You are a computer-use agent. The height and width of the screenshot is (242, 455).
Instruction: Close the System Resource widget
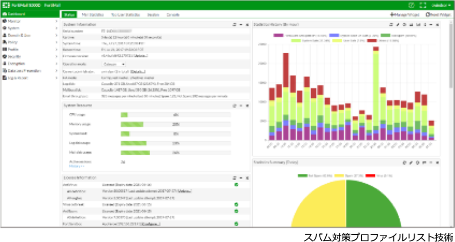(x=247, y=105)
